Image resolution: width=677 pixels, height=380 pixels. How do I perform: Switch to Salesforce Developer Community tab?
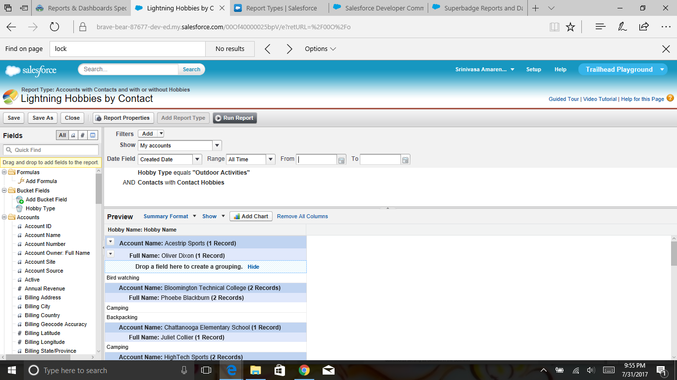point(378,8)
